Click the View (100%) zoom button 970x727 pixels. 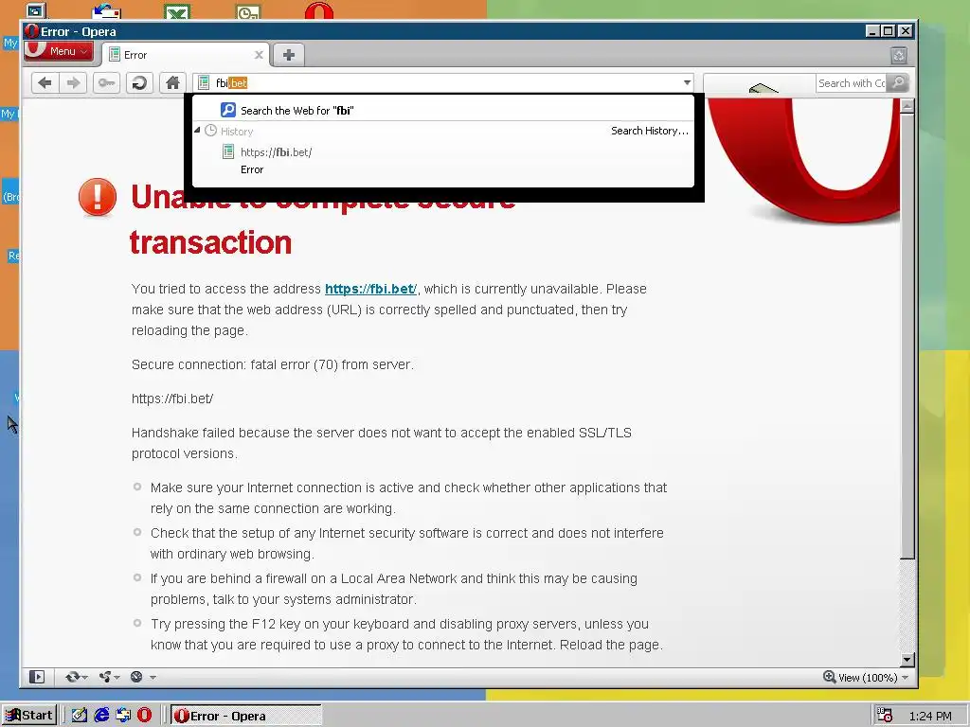click(860, 678)
